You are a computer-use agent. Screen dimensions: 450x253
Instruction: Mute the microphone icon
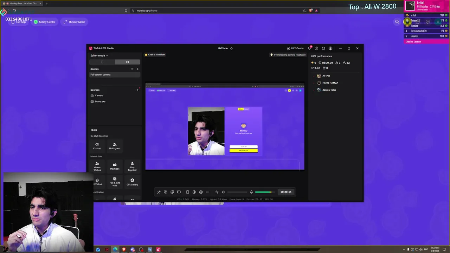point(251,192)
